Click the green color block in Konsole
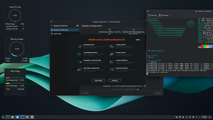 (x=205, y=46)
